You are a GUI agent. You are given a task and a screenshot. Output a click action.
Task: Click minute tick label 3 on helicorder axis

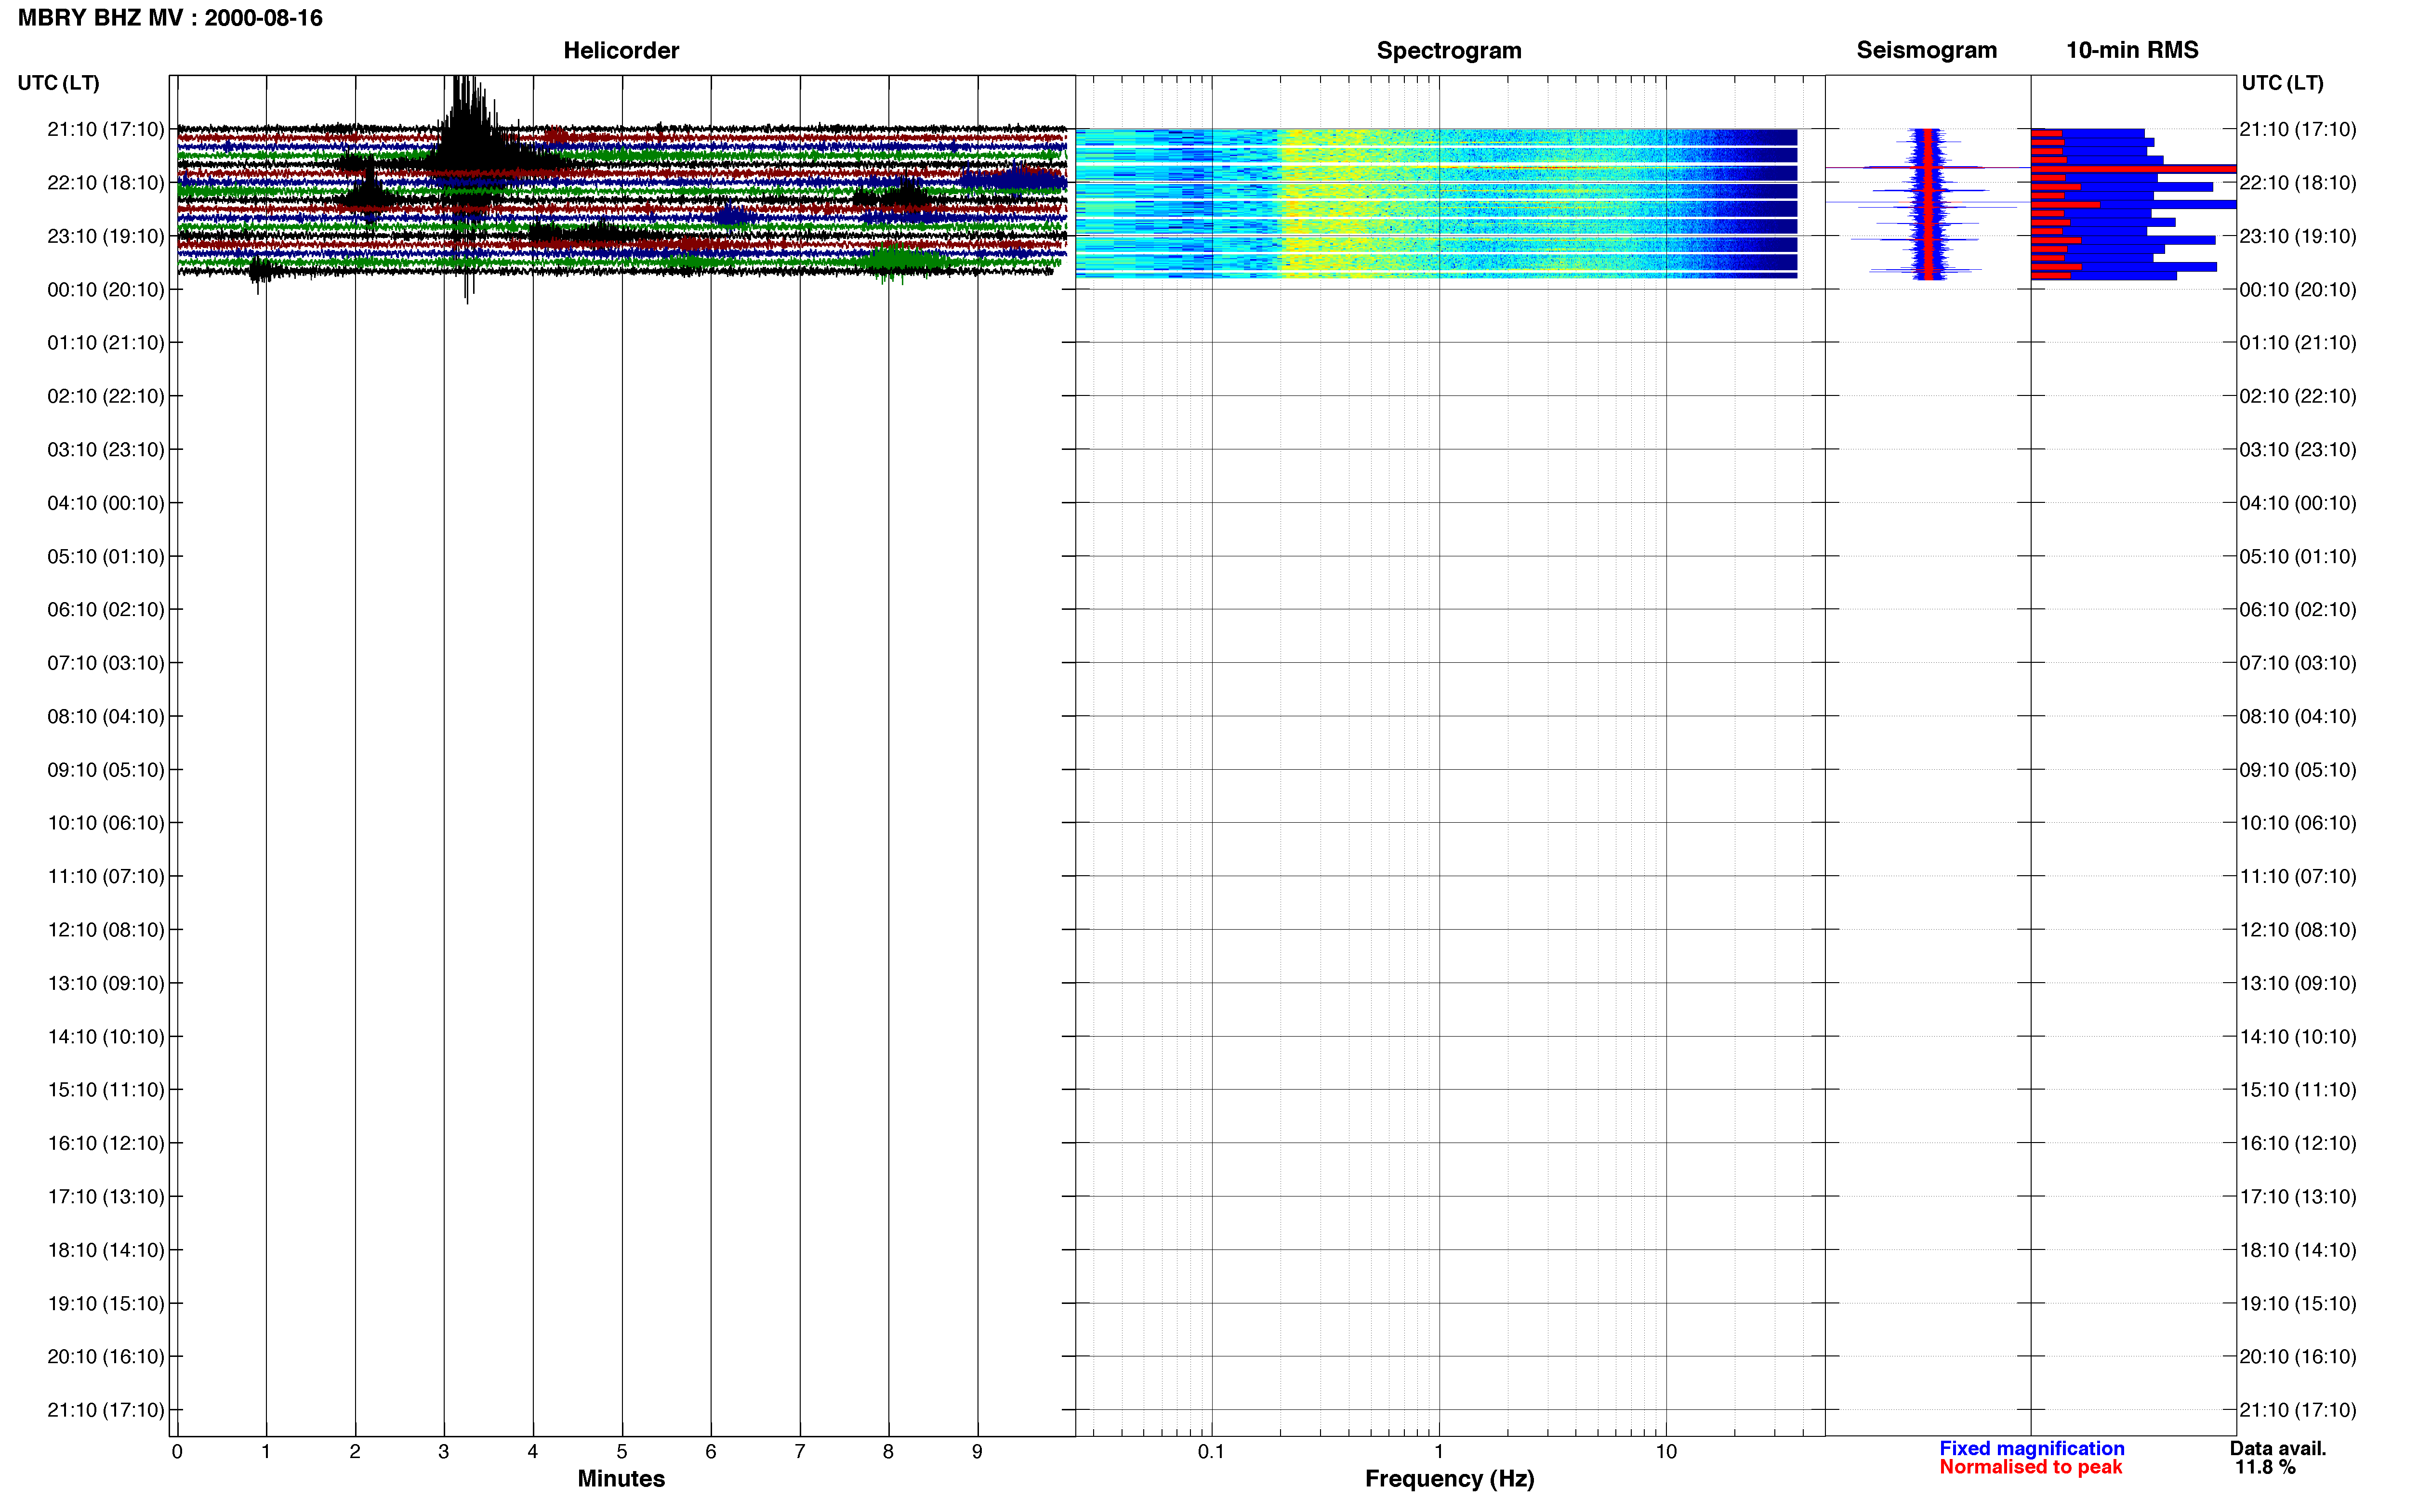(444, 1452)
